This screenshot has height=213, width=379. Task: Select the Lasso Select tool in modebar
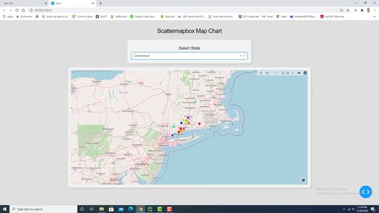click(x=277, y=73)
